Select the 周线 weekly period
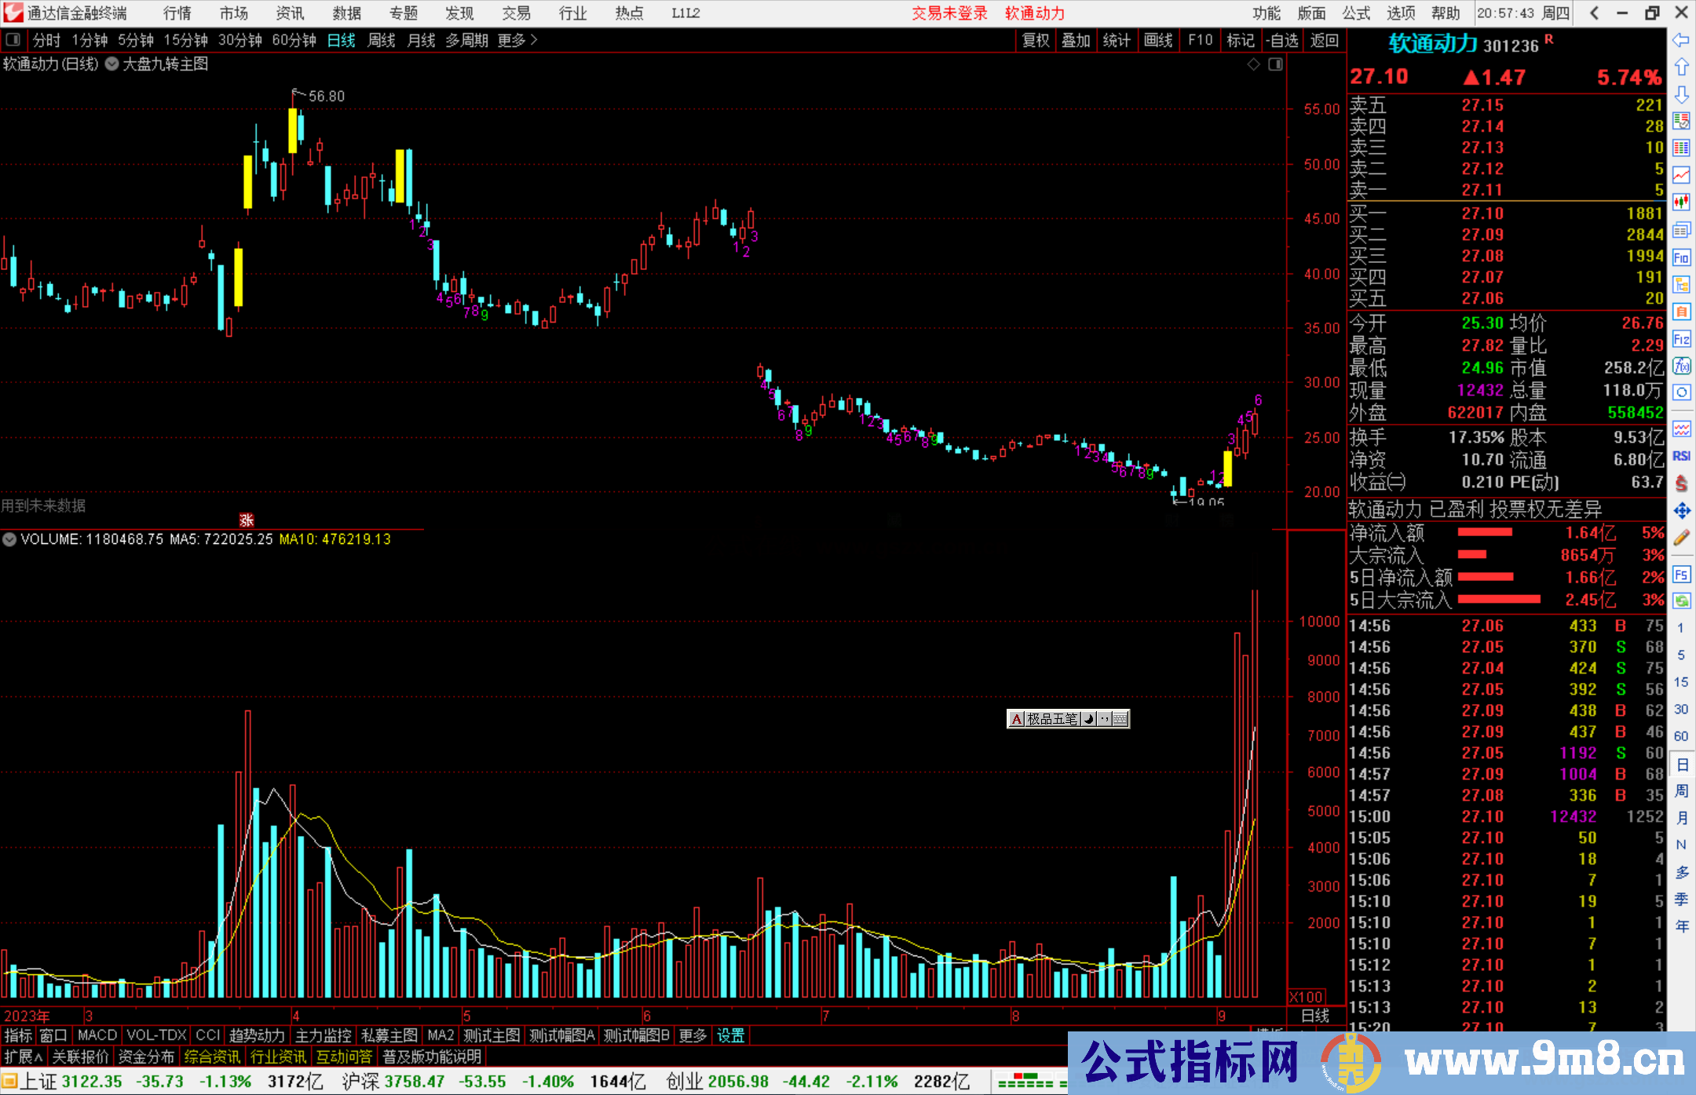Image resolution: width=1696 pixels, height=1095 pixels. pos(382,40)
